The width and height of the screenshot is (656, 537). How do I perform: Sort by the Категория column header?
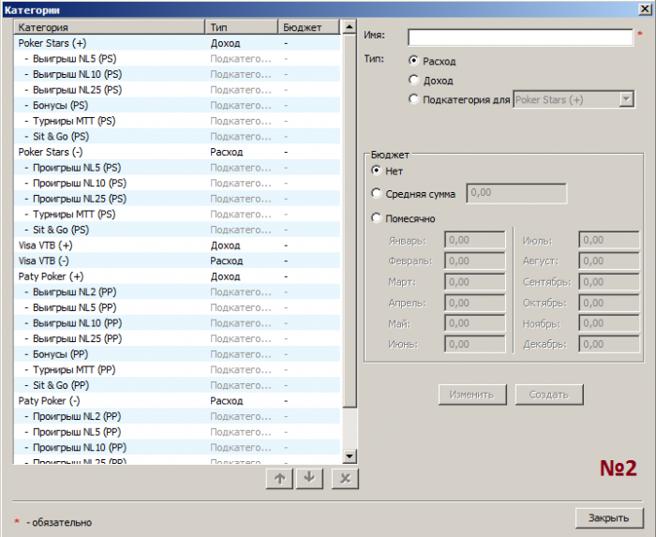click(x=110, y=27)
